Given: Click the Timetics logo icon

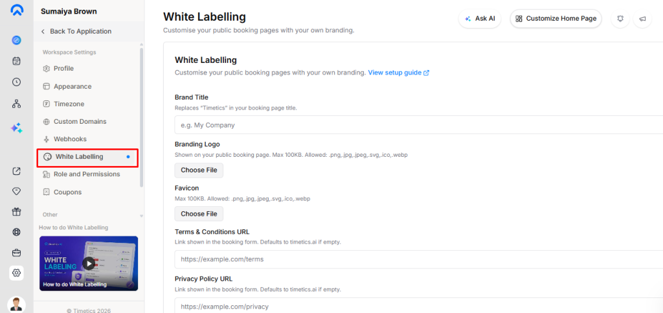Looking at the screenshot, I should [16, 10].
